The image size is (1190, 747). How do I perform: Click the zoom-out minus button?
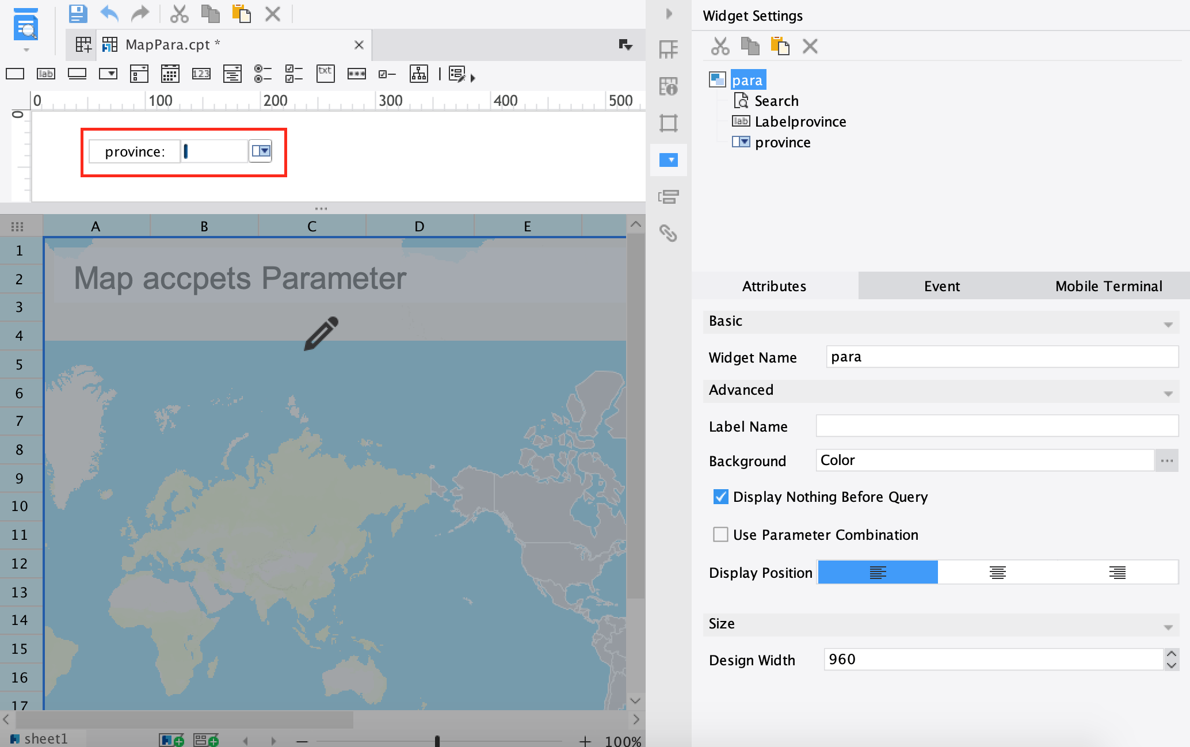coord(302,741)
